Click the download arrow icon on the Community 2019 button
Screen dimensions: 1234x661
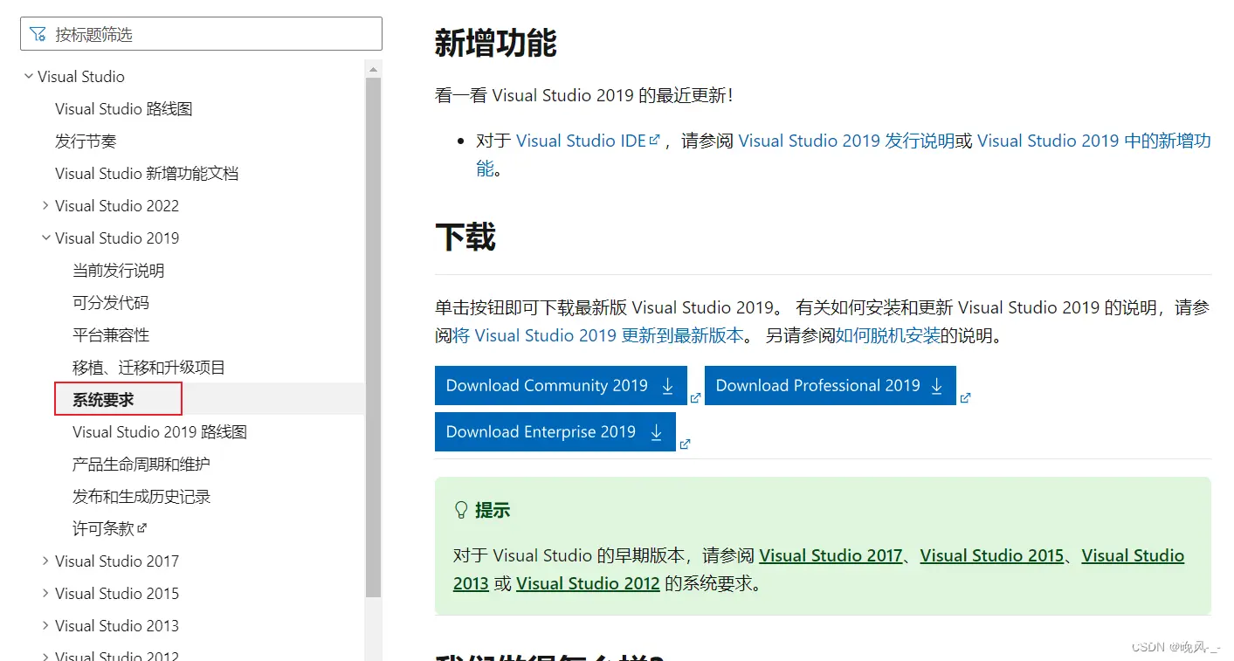click(x=668, y=386)
